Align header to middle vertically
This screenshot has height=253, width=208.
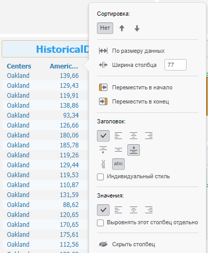click(x=118, y=150)
